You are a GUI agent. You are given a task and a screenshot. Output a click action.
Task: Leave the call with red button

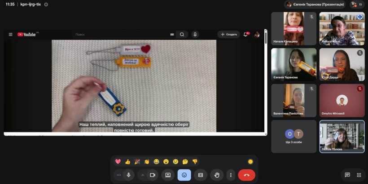pos(247,175)
